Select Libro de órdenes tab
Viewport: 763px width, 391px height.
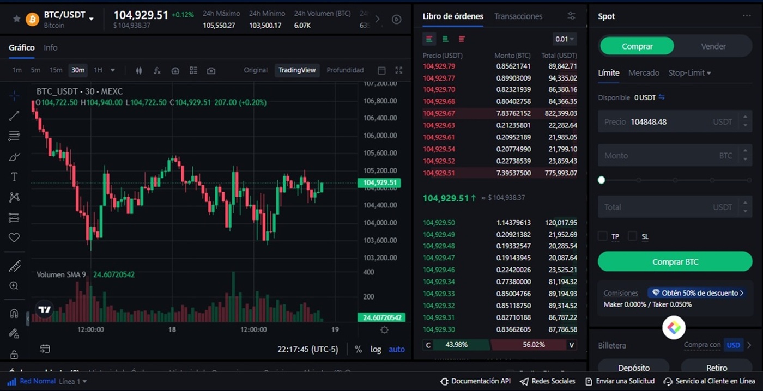[x=453, y=16]
